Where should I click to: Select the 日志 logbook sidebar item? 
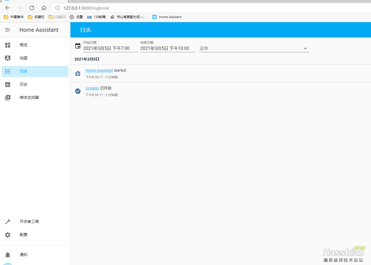tap(35, 71)
